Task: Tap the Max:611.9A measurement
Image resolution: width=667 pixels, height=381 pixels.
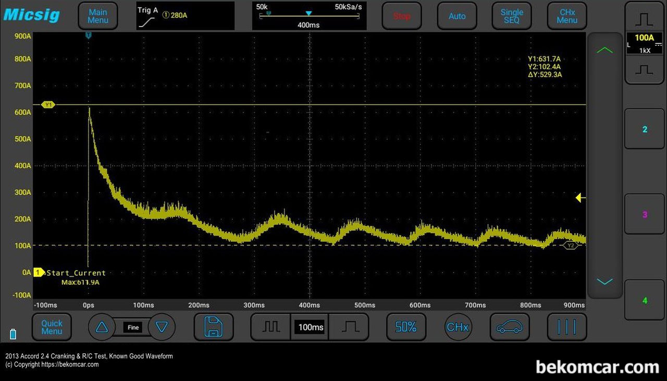Action: point(80,282)
